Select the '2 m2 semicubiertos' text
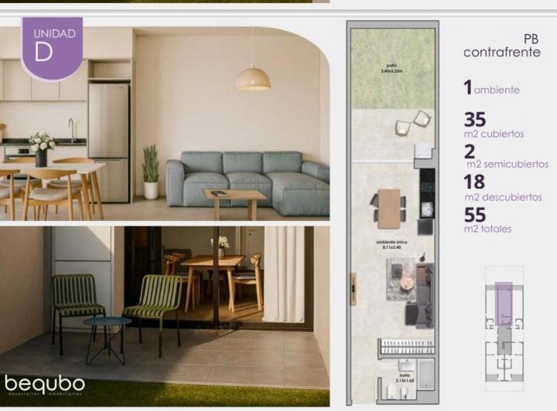Image resolution: width=557 pixels, height=411 pixels. (506, 157)
